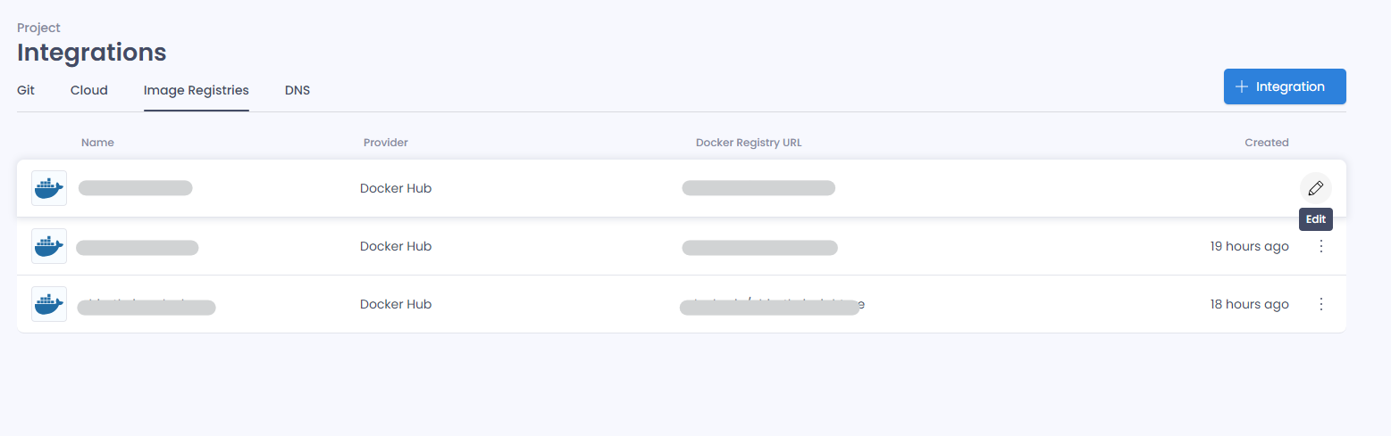Click the Docker whale icon in the second row

(x=49, y=246)
